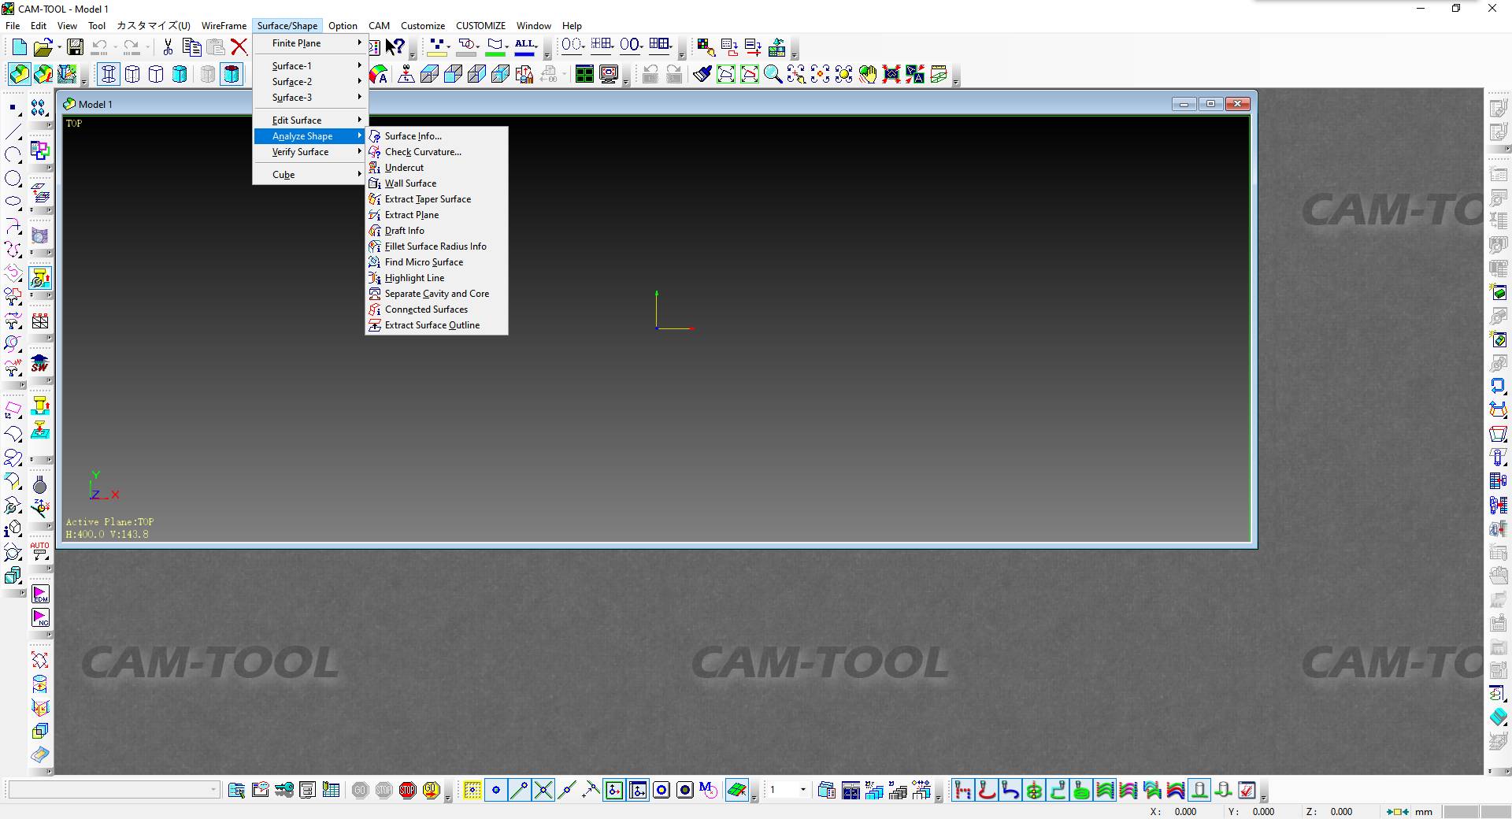Expand the Surface-1 submenu
This screenshot has width=1512, height=819.
[309, 66]
